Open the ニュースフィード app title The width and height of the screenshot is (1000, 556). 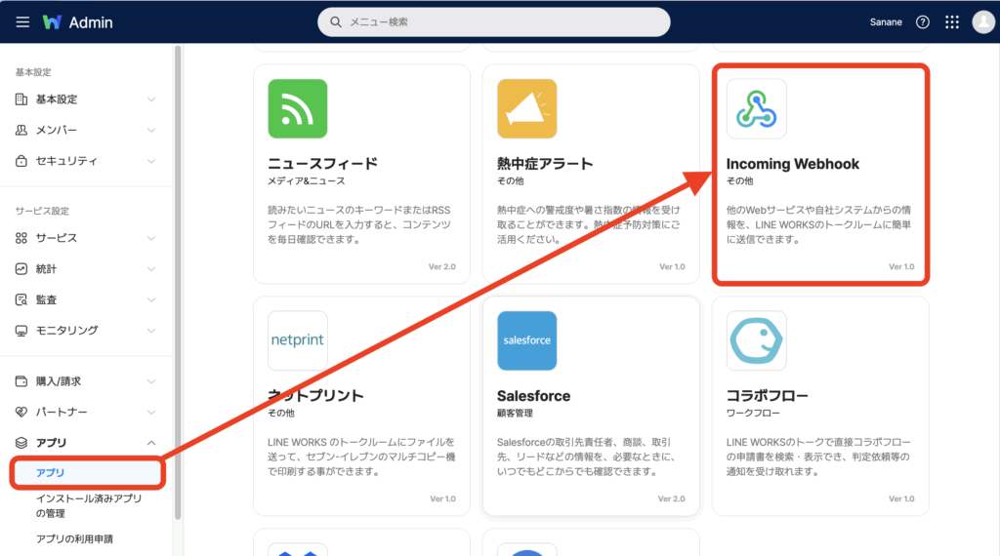[x=322, y=164]
